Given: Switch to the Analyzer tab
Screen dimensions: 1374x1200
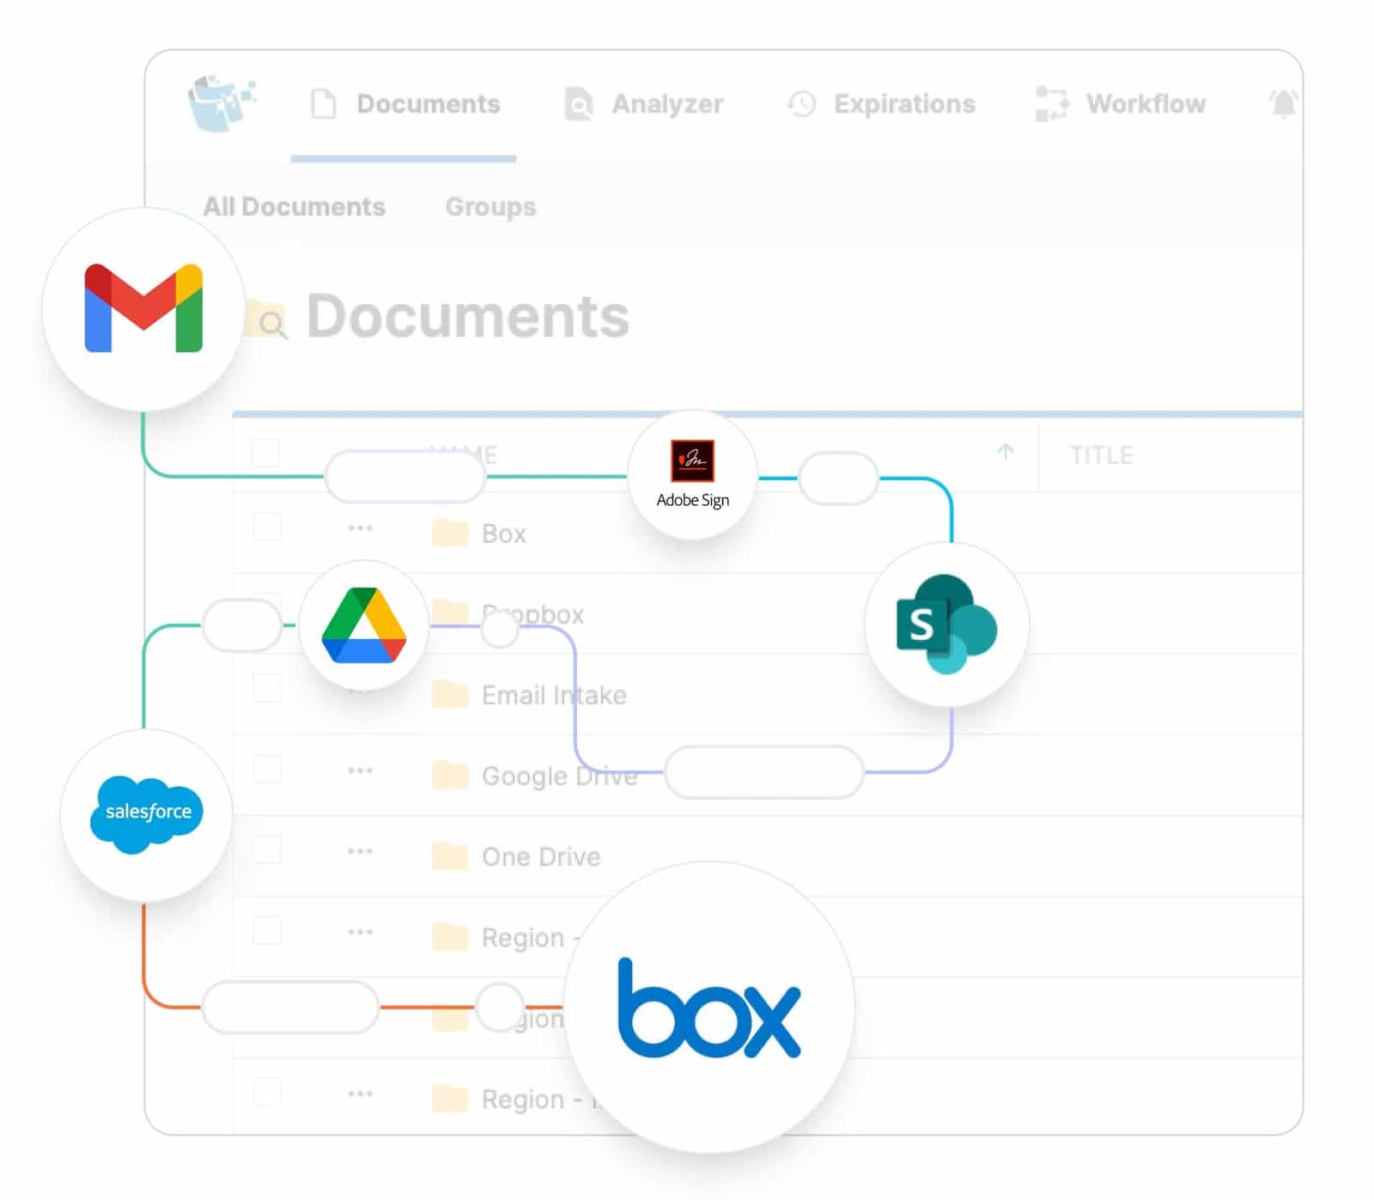Looking at the screenshot, I should tap(666, 104).
